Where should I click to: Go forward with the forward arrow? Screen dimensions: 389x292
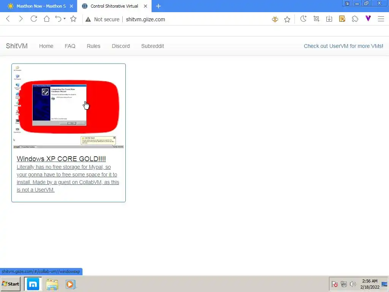click(21, 19)
